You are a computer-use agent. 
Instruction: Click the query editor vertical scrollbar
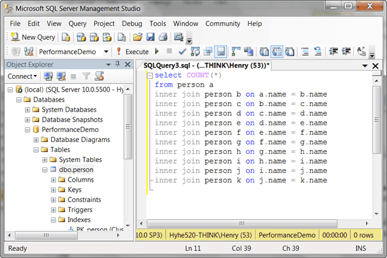coord(376,120)
